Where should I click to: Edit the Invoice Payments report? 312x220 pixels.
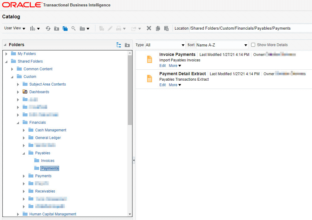162,66
